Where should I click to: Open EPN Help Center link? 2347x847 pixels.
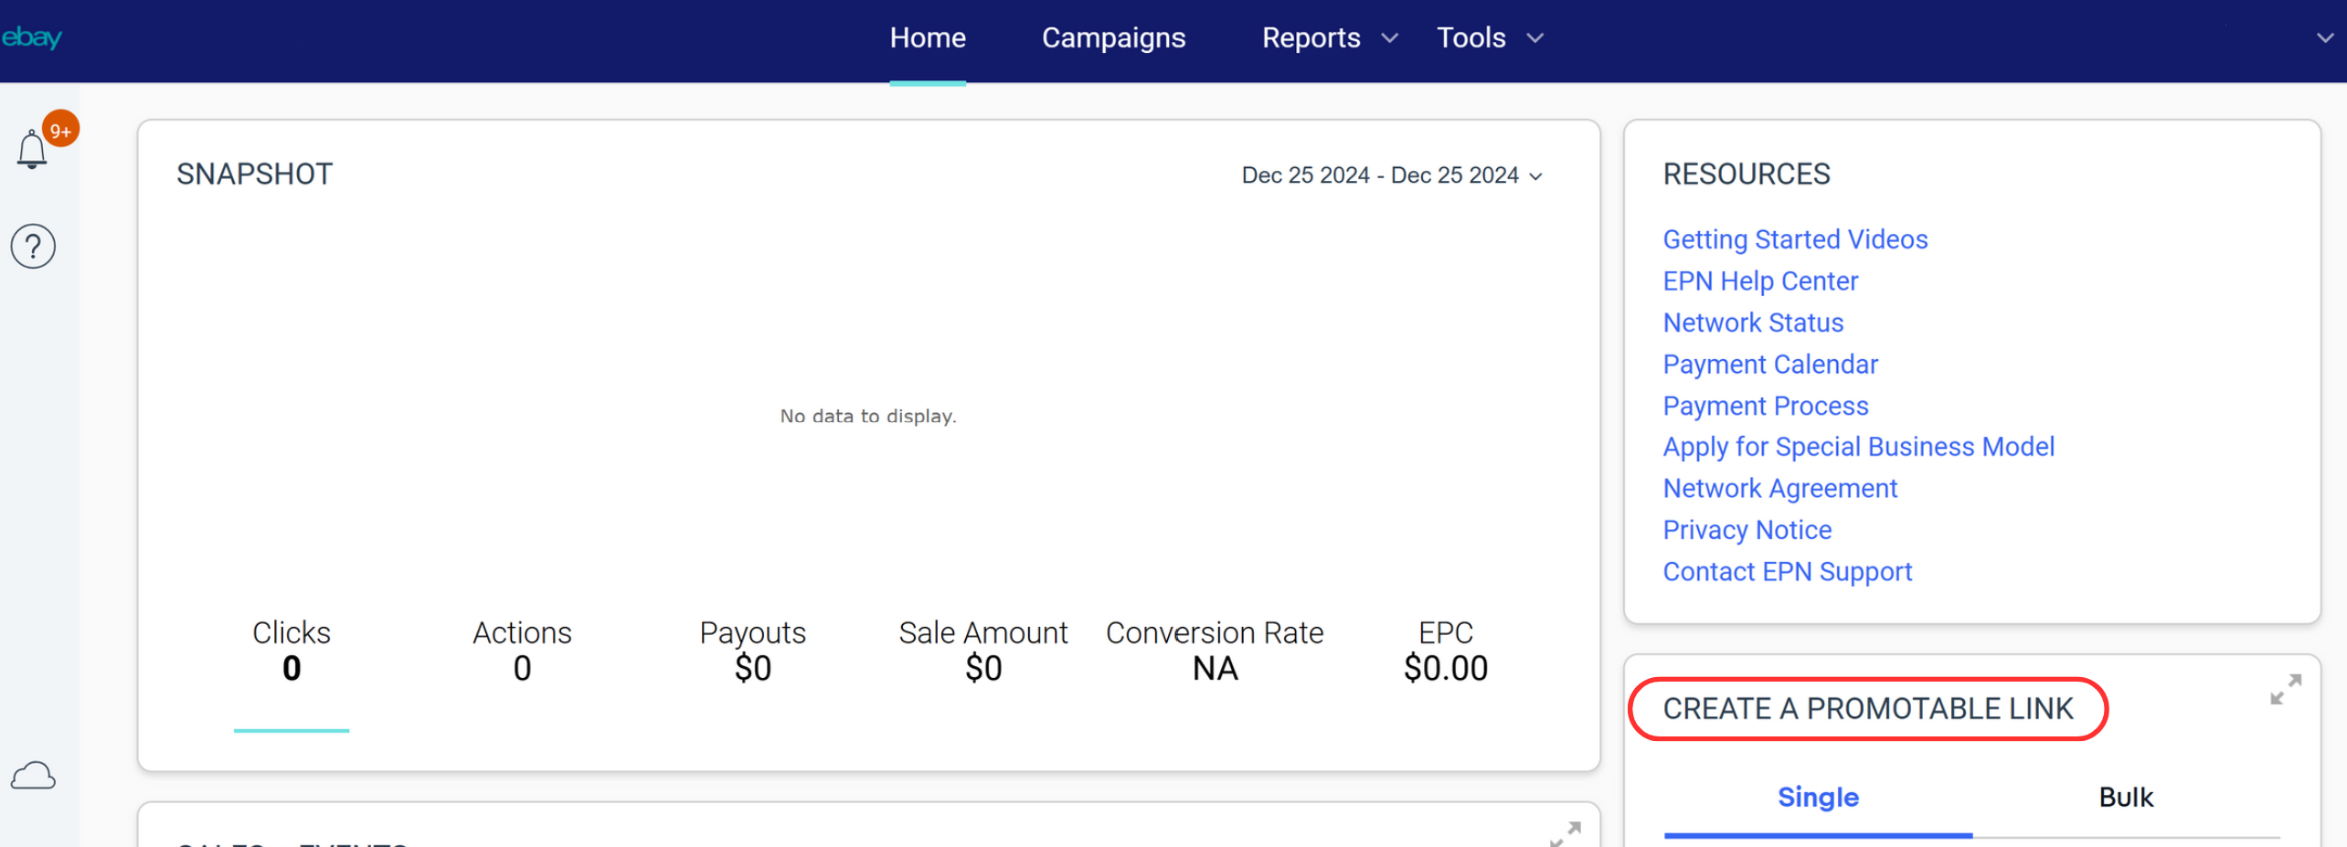click(1760, 281)
